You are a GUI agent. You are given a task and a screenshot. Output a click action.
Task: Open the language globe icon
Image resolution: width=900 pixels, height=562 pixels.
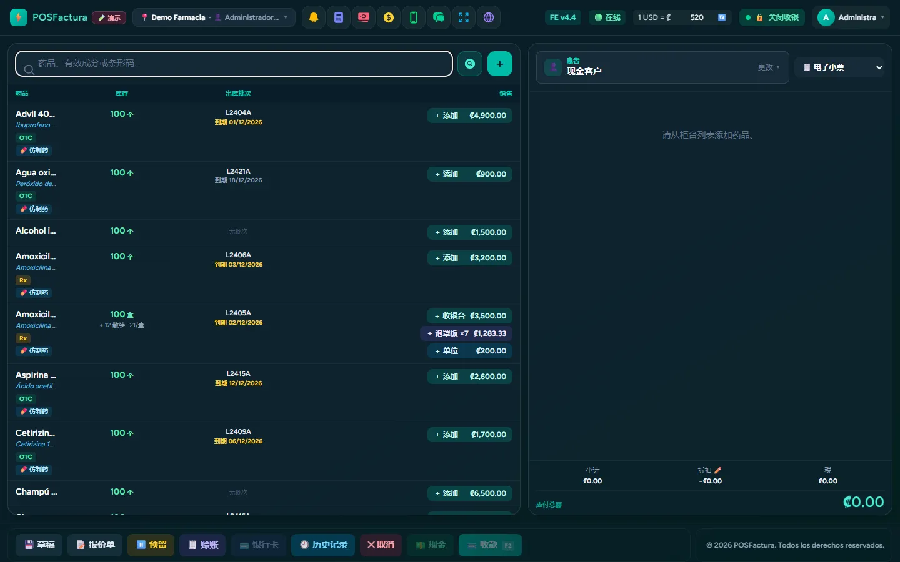click(489, 17)
